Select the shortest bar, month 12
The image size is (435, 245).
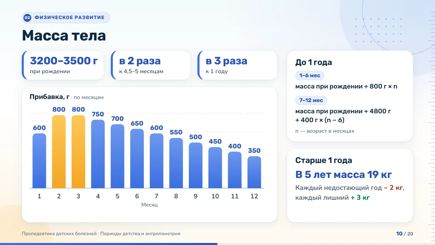254,172
